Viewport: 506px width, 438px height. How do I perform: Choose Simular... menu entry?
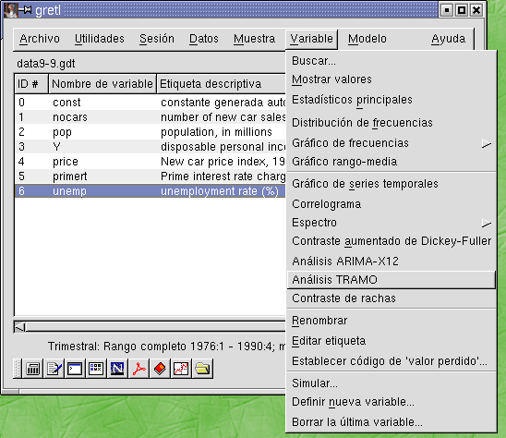(392, 383)
